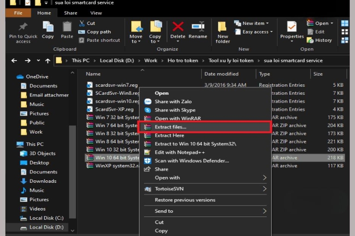The image size is (355, 236).
Task: Click the New folder icon
Action: pyautogui.click(x=223, y=27)
